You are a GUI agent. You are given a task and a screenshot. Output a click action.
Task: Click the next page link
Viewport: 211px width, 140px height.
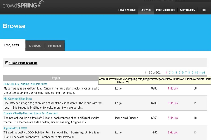(x=202, y=73)
